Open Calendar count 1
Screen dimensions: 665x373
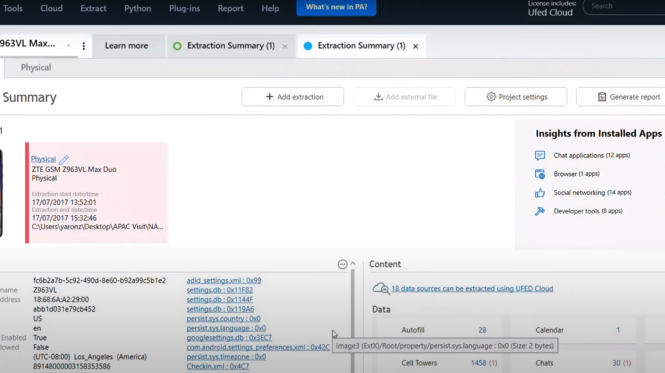tap(618, 330)
